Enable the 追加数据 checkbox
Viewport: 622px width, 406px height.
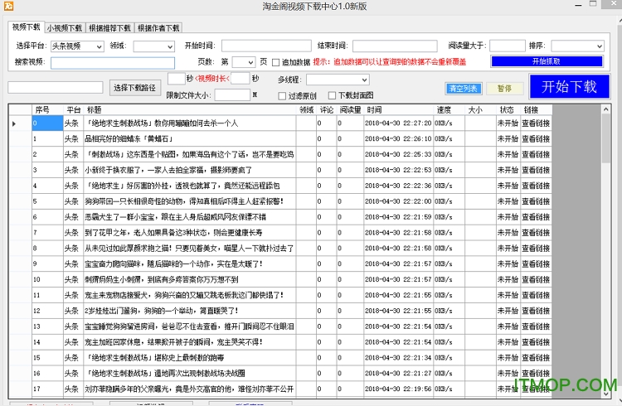point(275,62)
